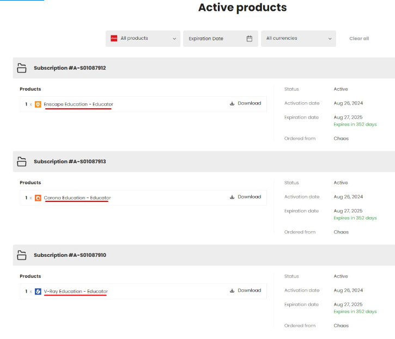Click folder icon of Subscription #A-S01087913
Viewport: 395px width, 339px height.
[x=22, y=162]
